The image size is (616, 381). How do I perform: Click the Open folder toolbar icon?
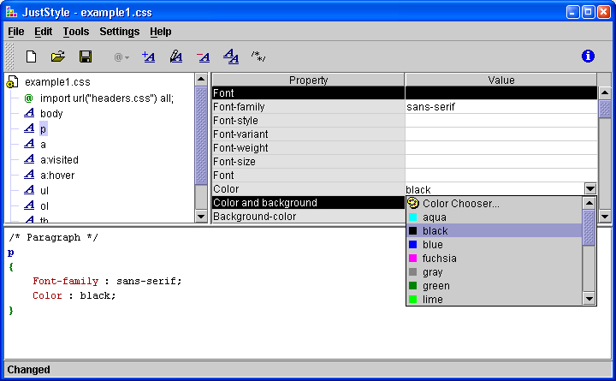click(58, 57)
